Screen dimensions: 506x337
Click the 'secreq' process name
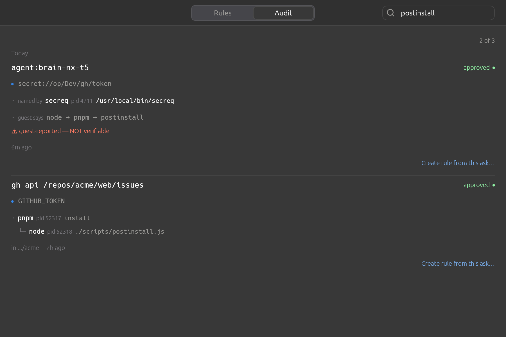(57, 101)
